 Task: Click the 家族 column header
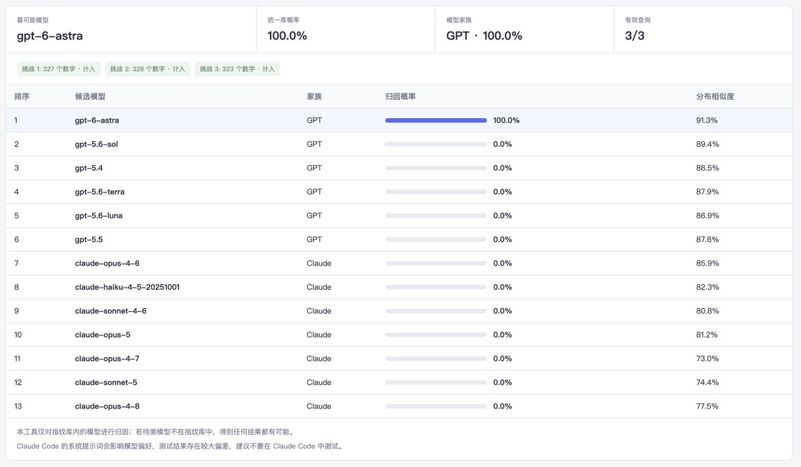314,97
